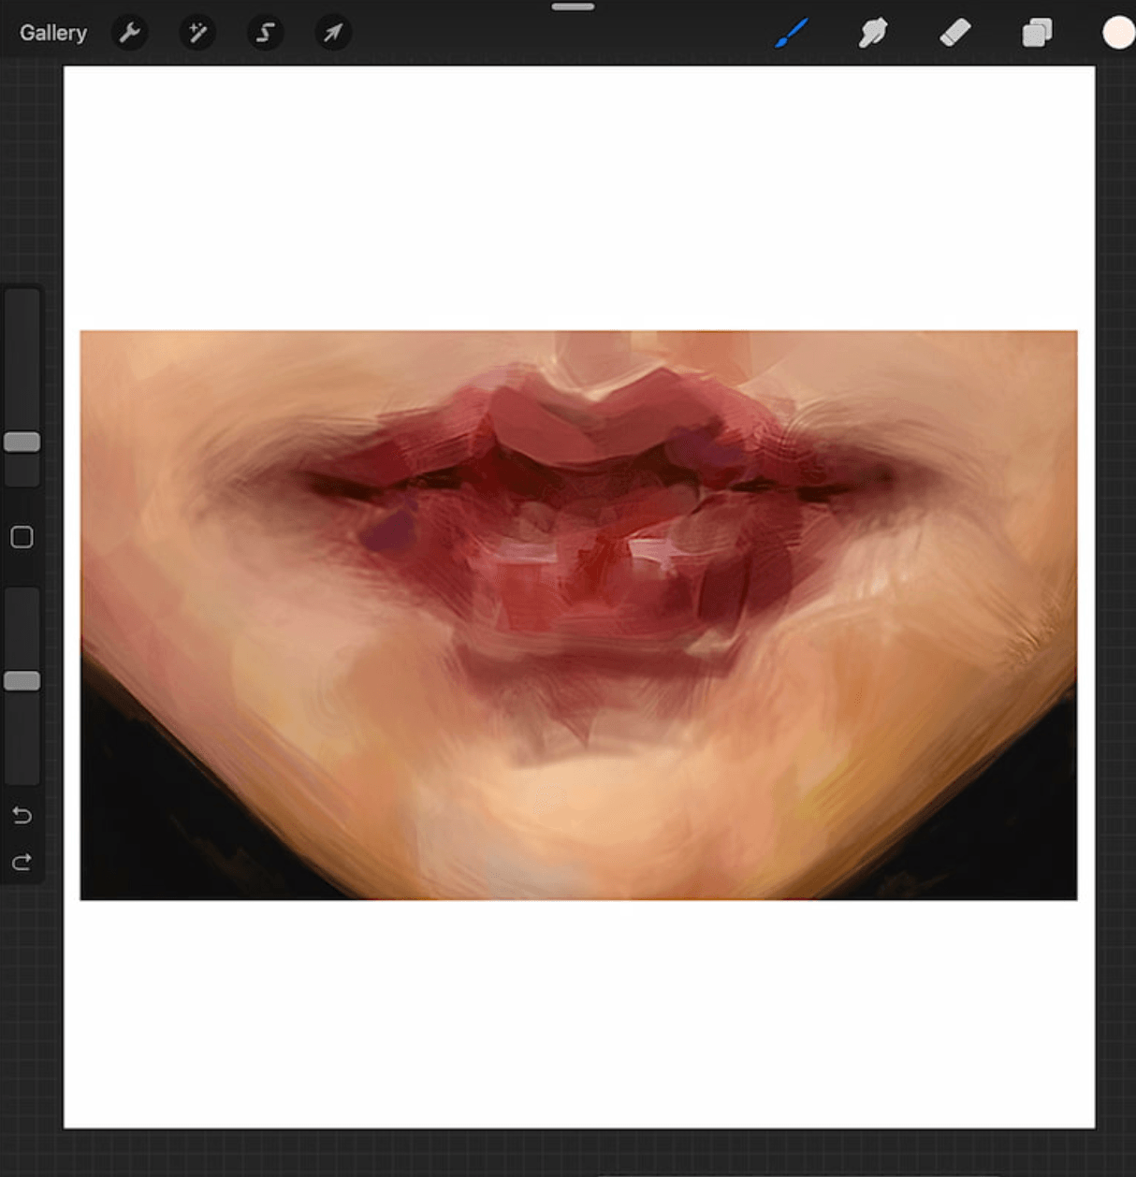
Task: Redo the last undone stroke
Action: pos(22,862)
